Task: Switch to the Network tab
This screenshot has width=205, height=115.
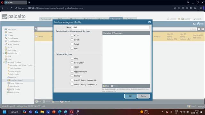Action: [x=116, y=19]
